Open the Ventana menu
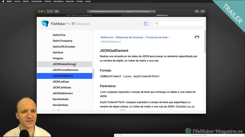This screenshot has width=245, height=137. [80, 1]
